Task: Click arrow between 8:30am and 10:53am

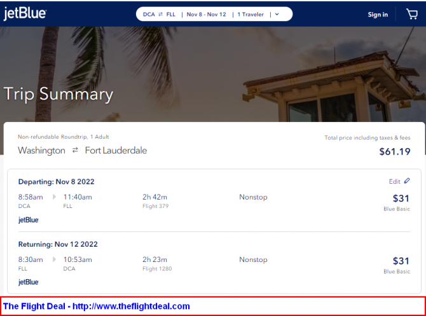Action: point(54,259)
